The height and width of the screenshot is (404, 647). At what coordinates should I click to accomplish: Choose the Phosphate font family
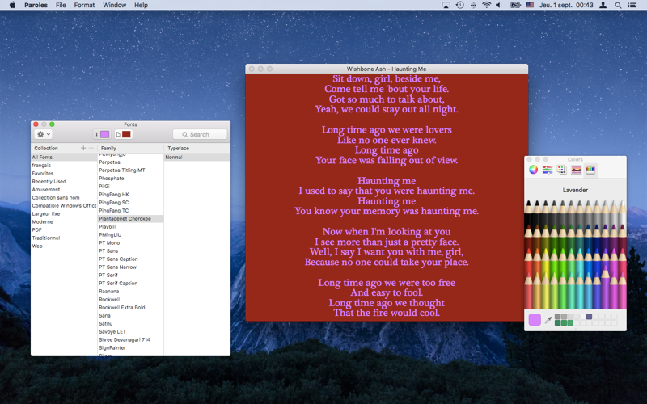tap(130, 178)
